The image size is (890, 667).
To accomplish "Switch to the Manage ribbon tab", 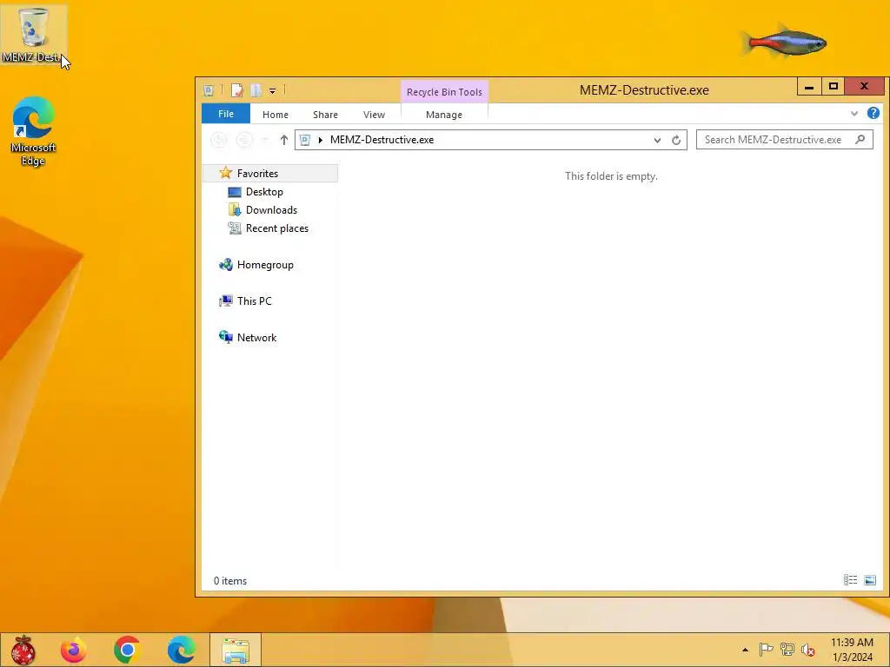I will click(x=444, y=115).
